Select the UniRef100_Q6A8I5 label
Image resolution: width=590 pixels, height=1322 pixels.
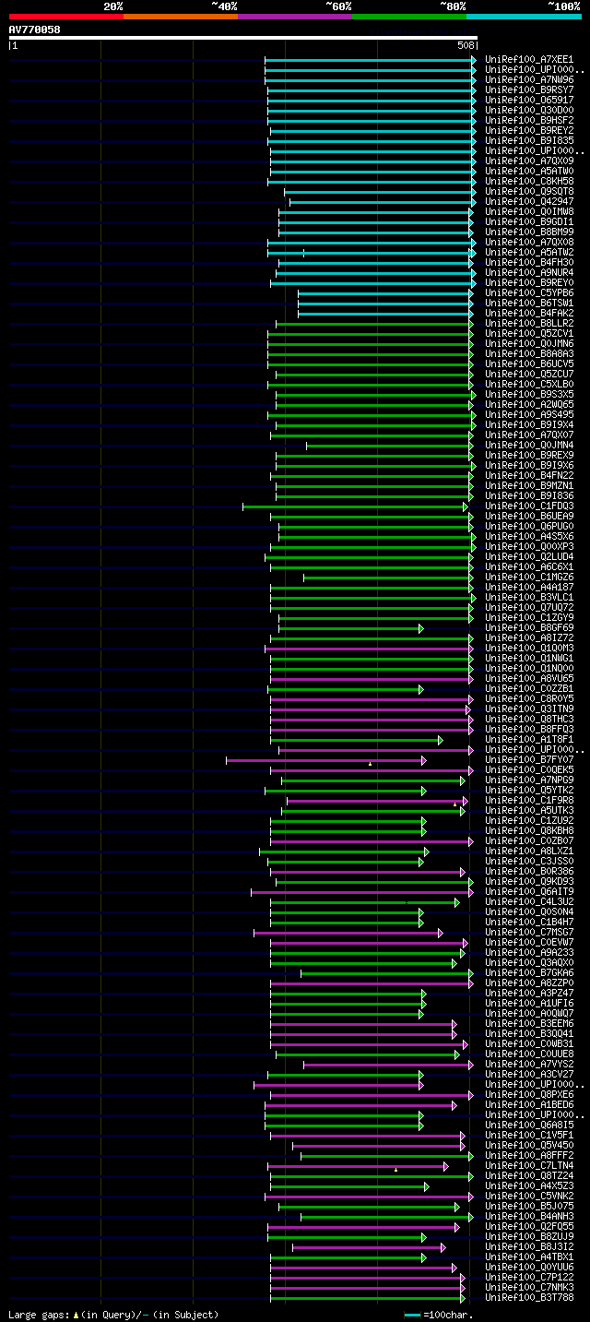(x=530, y=1125)
